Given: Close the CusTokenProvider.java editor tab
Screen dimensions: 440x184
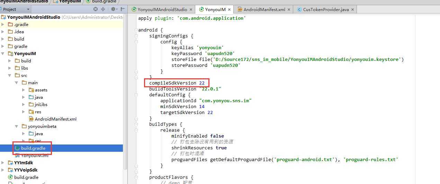Looking at the screenshot, I should click(x=353, y=10).
